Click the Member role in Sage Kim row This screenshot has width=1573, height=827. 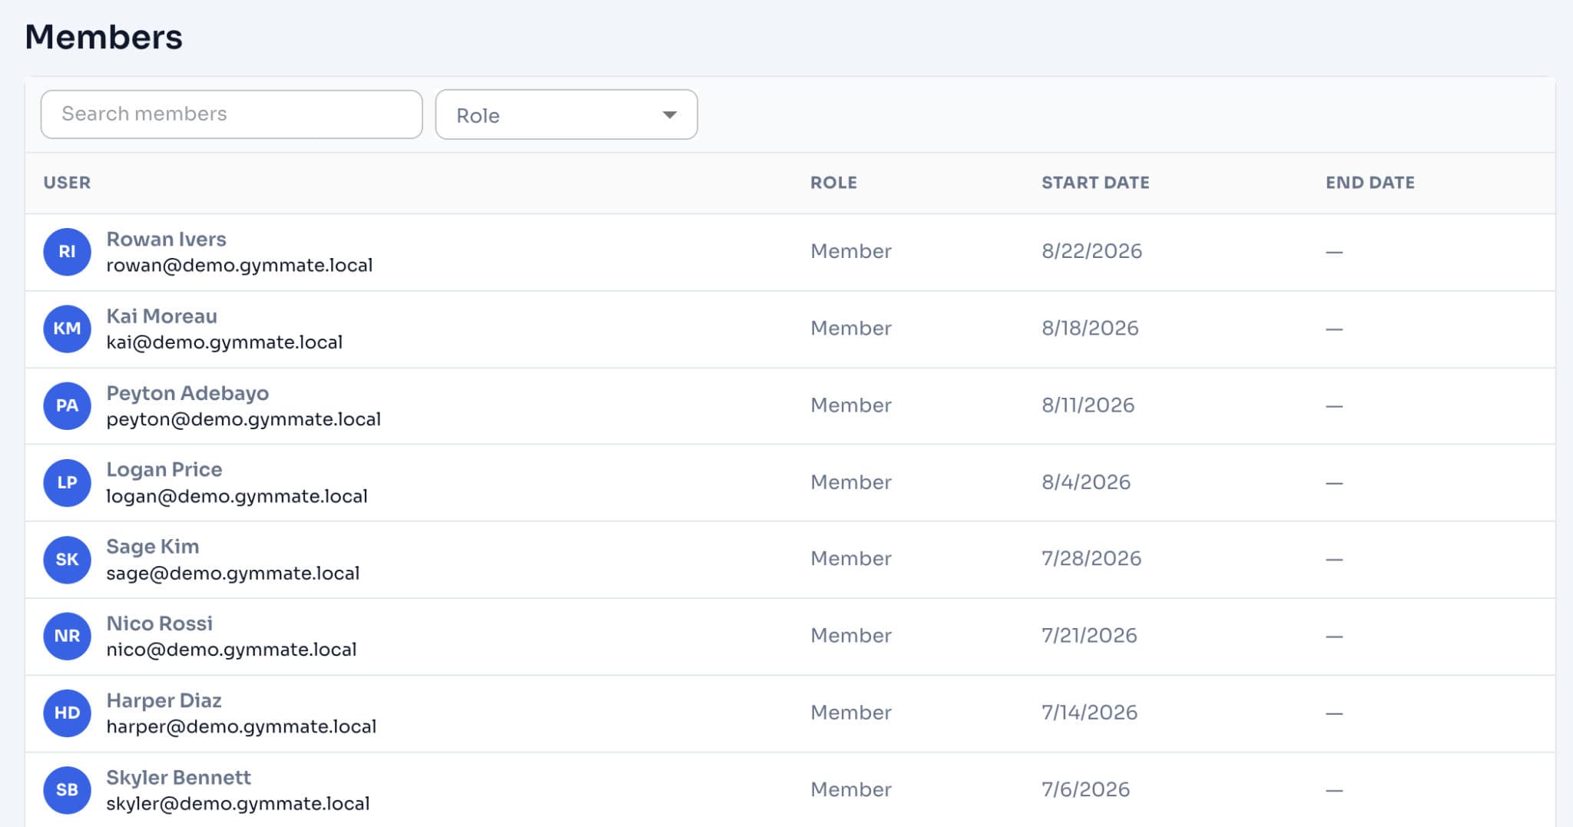coord(851,558)
